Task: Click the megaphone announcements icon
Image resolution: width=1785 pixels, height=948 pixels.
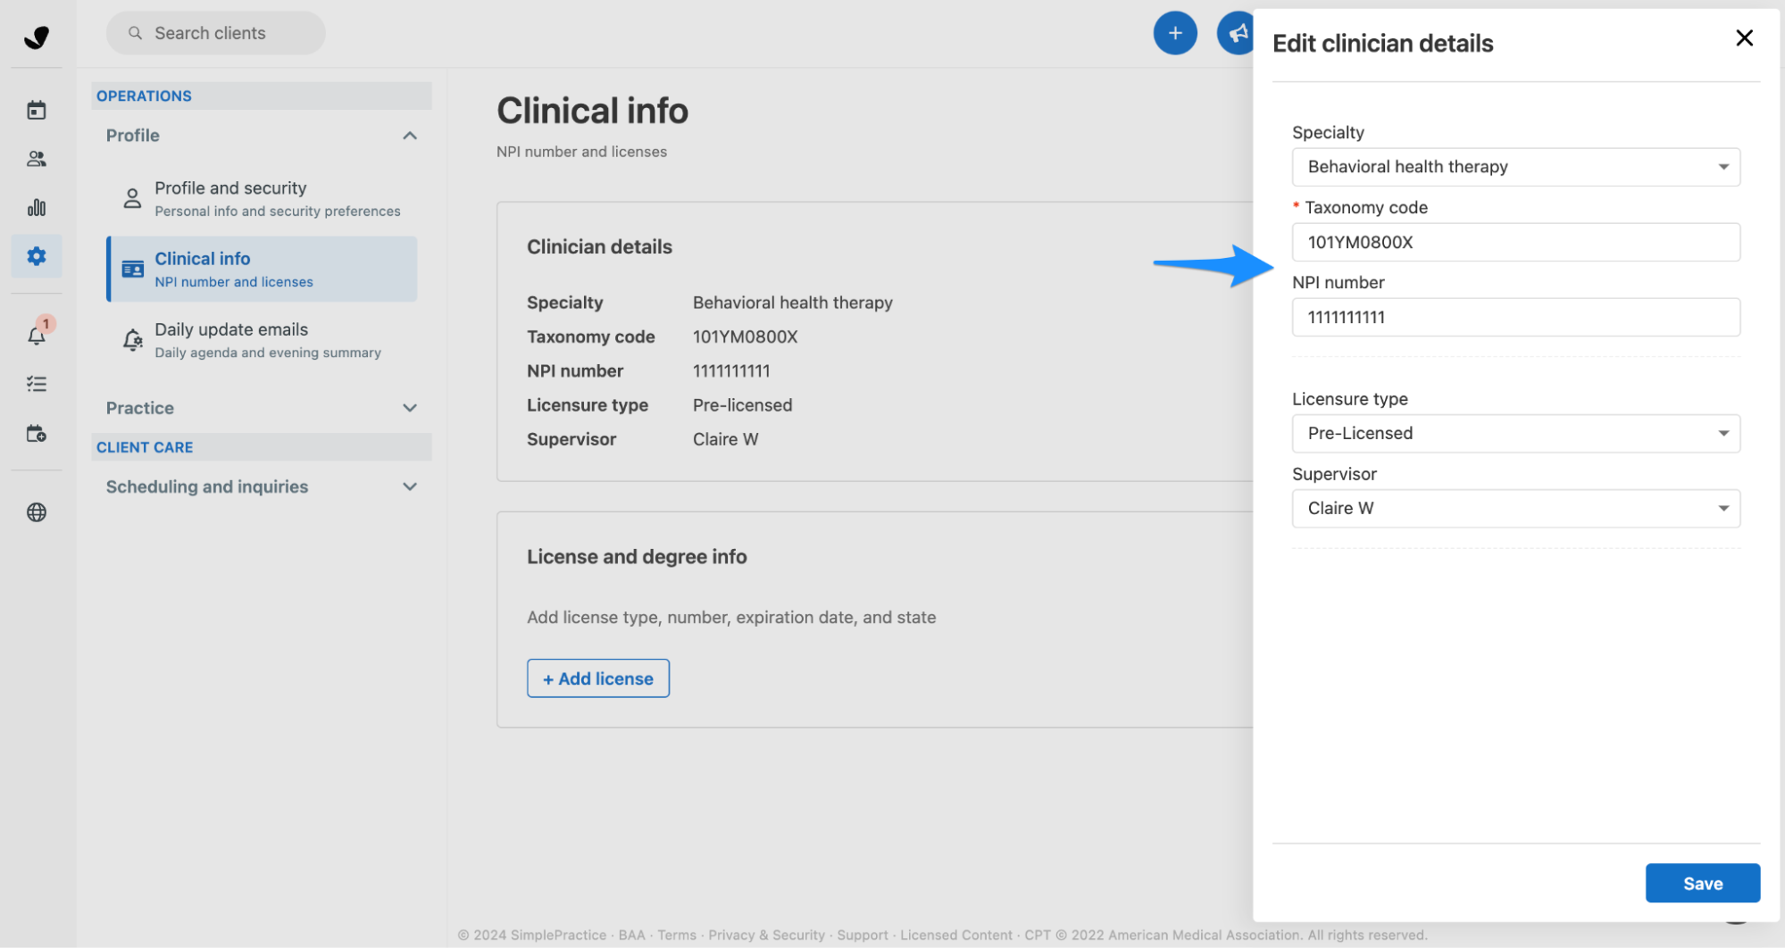Action: (1237, 33)
